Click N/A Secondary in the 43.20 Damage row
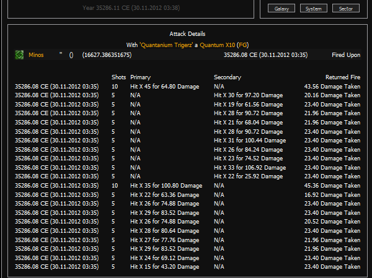 click(x=219, y=267)
